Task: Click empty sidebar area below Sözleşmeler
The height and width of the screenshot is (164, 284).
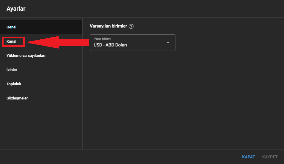Action: click(41, 124)
